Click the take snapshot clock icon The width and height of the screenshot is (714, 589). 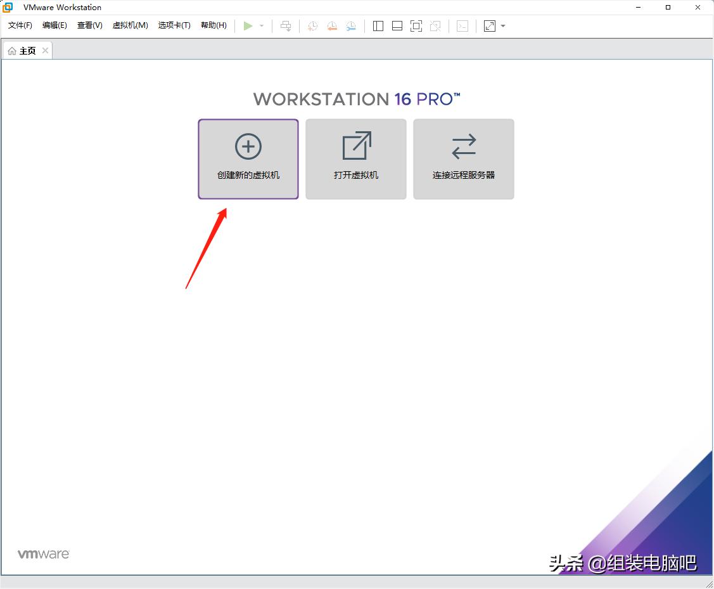pyautogui.click(x=313, y=26)
